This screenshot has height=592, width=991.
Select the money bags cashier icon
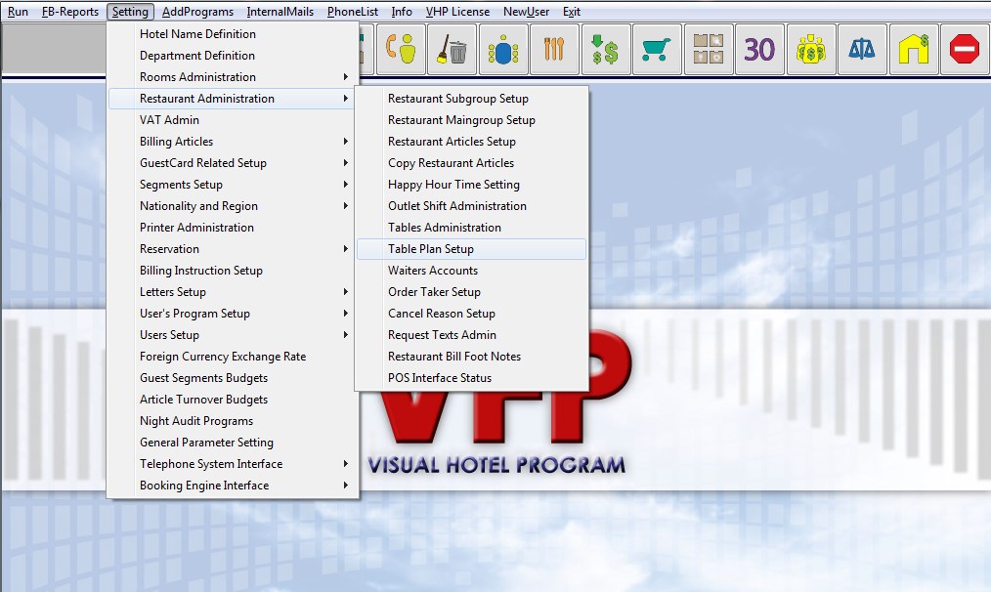coord(810,47)
